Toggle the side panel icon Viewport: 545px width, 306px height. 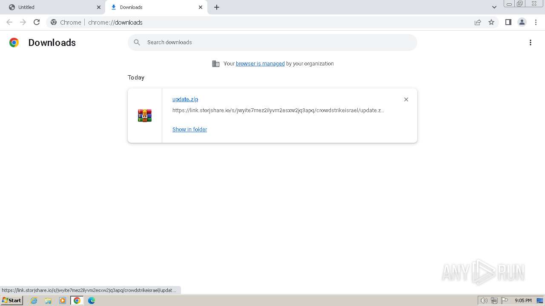click(508, 22)
